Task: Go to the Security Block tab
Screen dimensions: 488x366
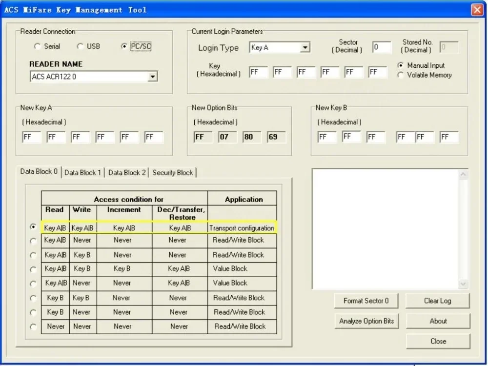Action: [x=173, y=172]
